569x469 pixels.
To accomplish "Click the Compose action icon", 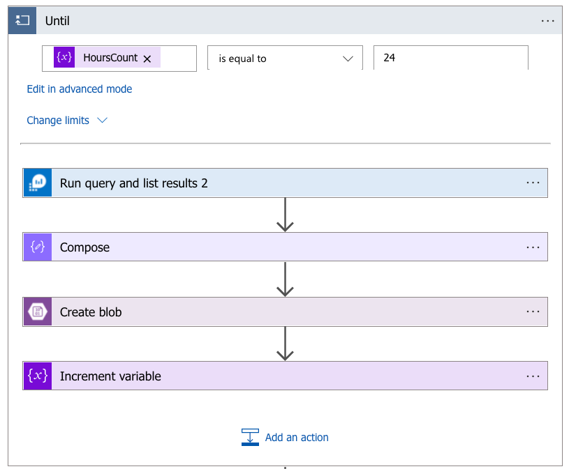I will coord(38,247).
